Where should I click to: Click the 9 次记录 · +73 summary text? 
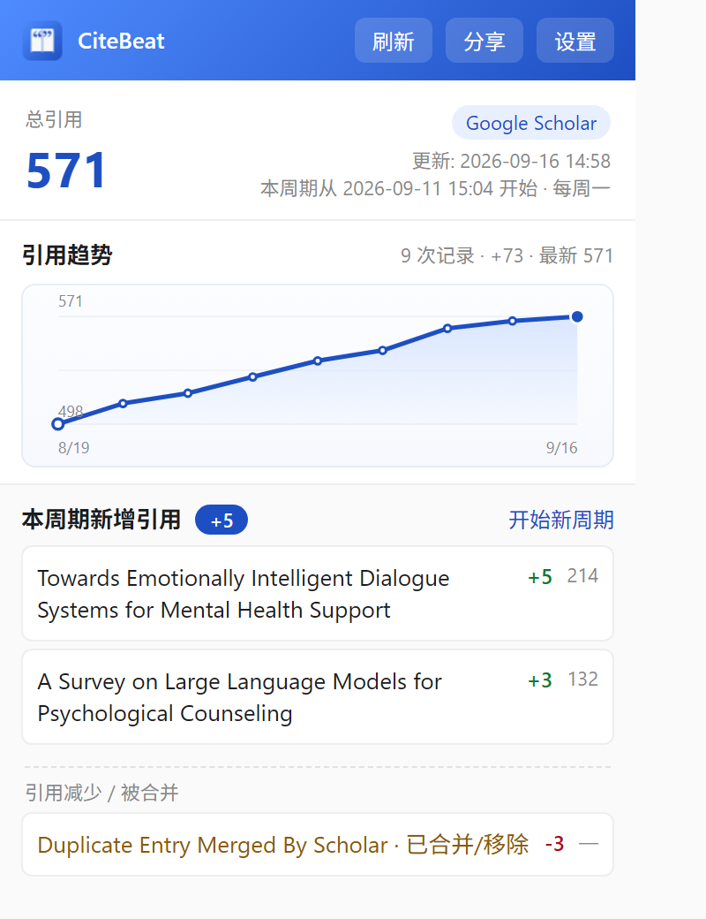pos(462,256)
